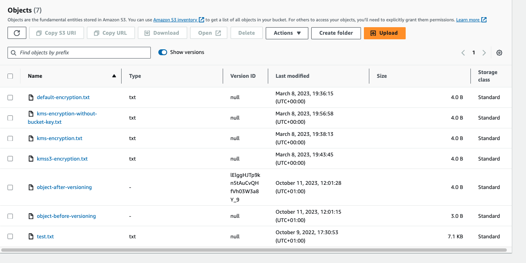Click file icon beside object-after-versioning

tap(30, 187)
